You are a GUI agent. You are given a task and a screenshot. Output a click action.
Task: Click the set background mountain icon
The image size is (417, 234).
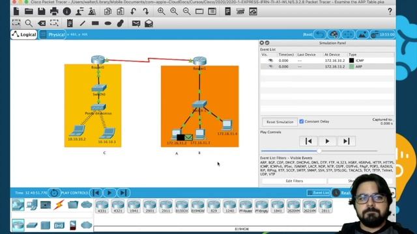(362, 34)
